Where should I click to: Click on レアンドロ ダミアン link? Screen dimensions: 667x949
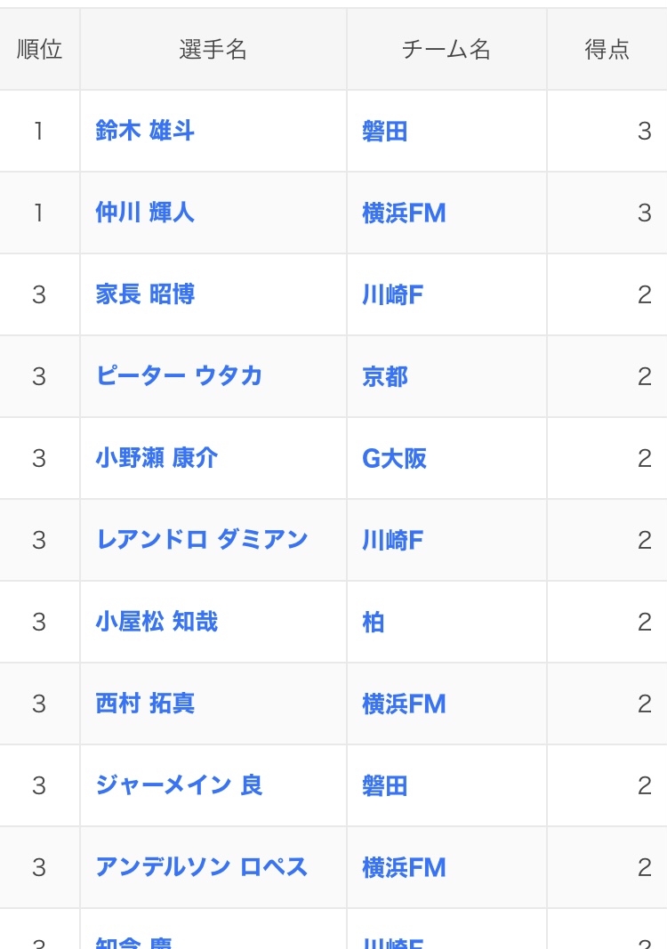(x=202, y=539)
